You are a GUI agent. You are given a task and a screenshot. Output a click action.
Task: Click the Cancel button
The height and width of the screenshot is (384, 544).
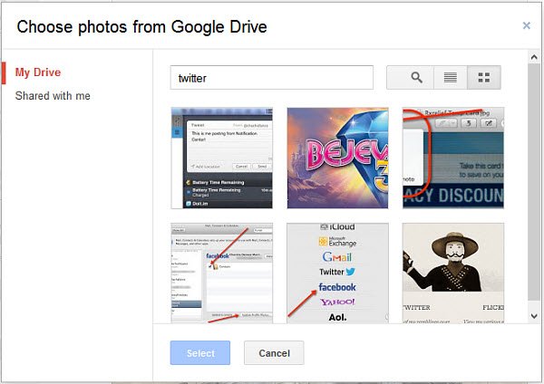coord(274,353)
